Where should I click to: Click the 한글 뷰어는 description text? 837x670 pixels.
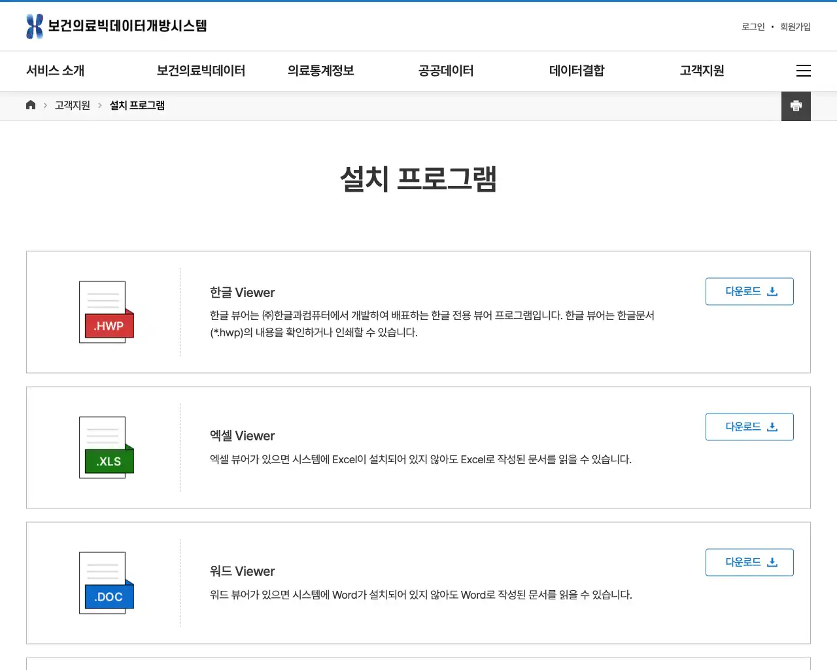point(432,324)
